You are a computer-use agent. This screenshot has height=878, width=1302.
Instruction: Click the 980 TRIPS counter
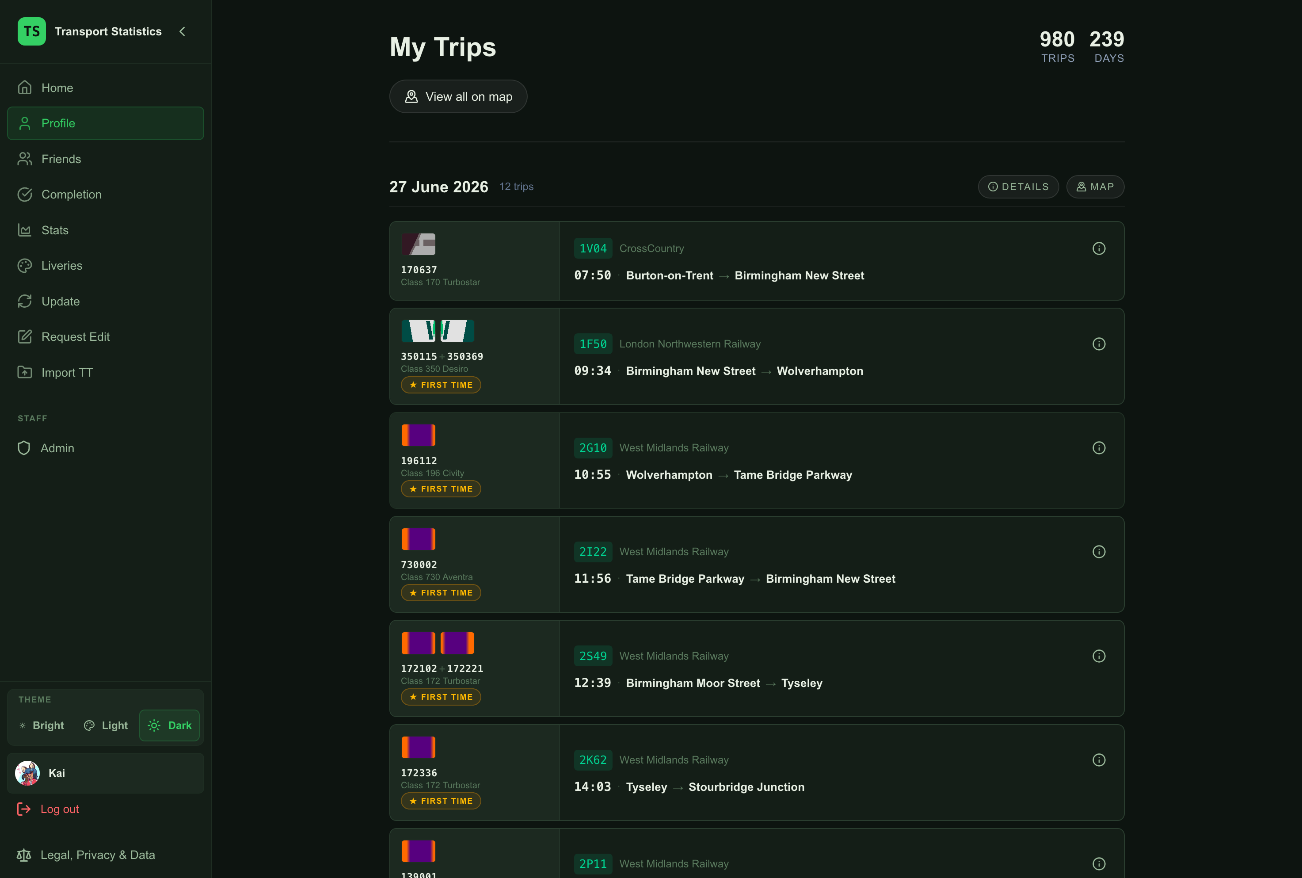[1057, 46]
